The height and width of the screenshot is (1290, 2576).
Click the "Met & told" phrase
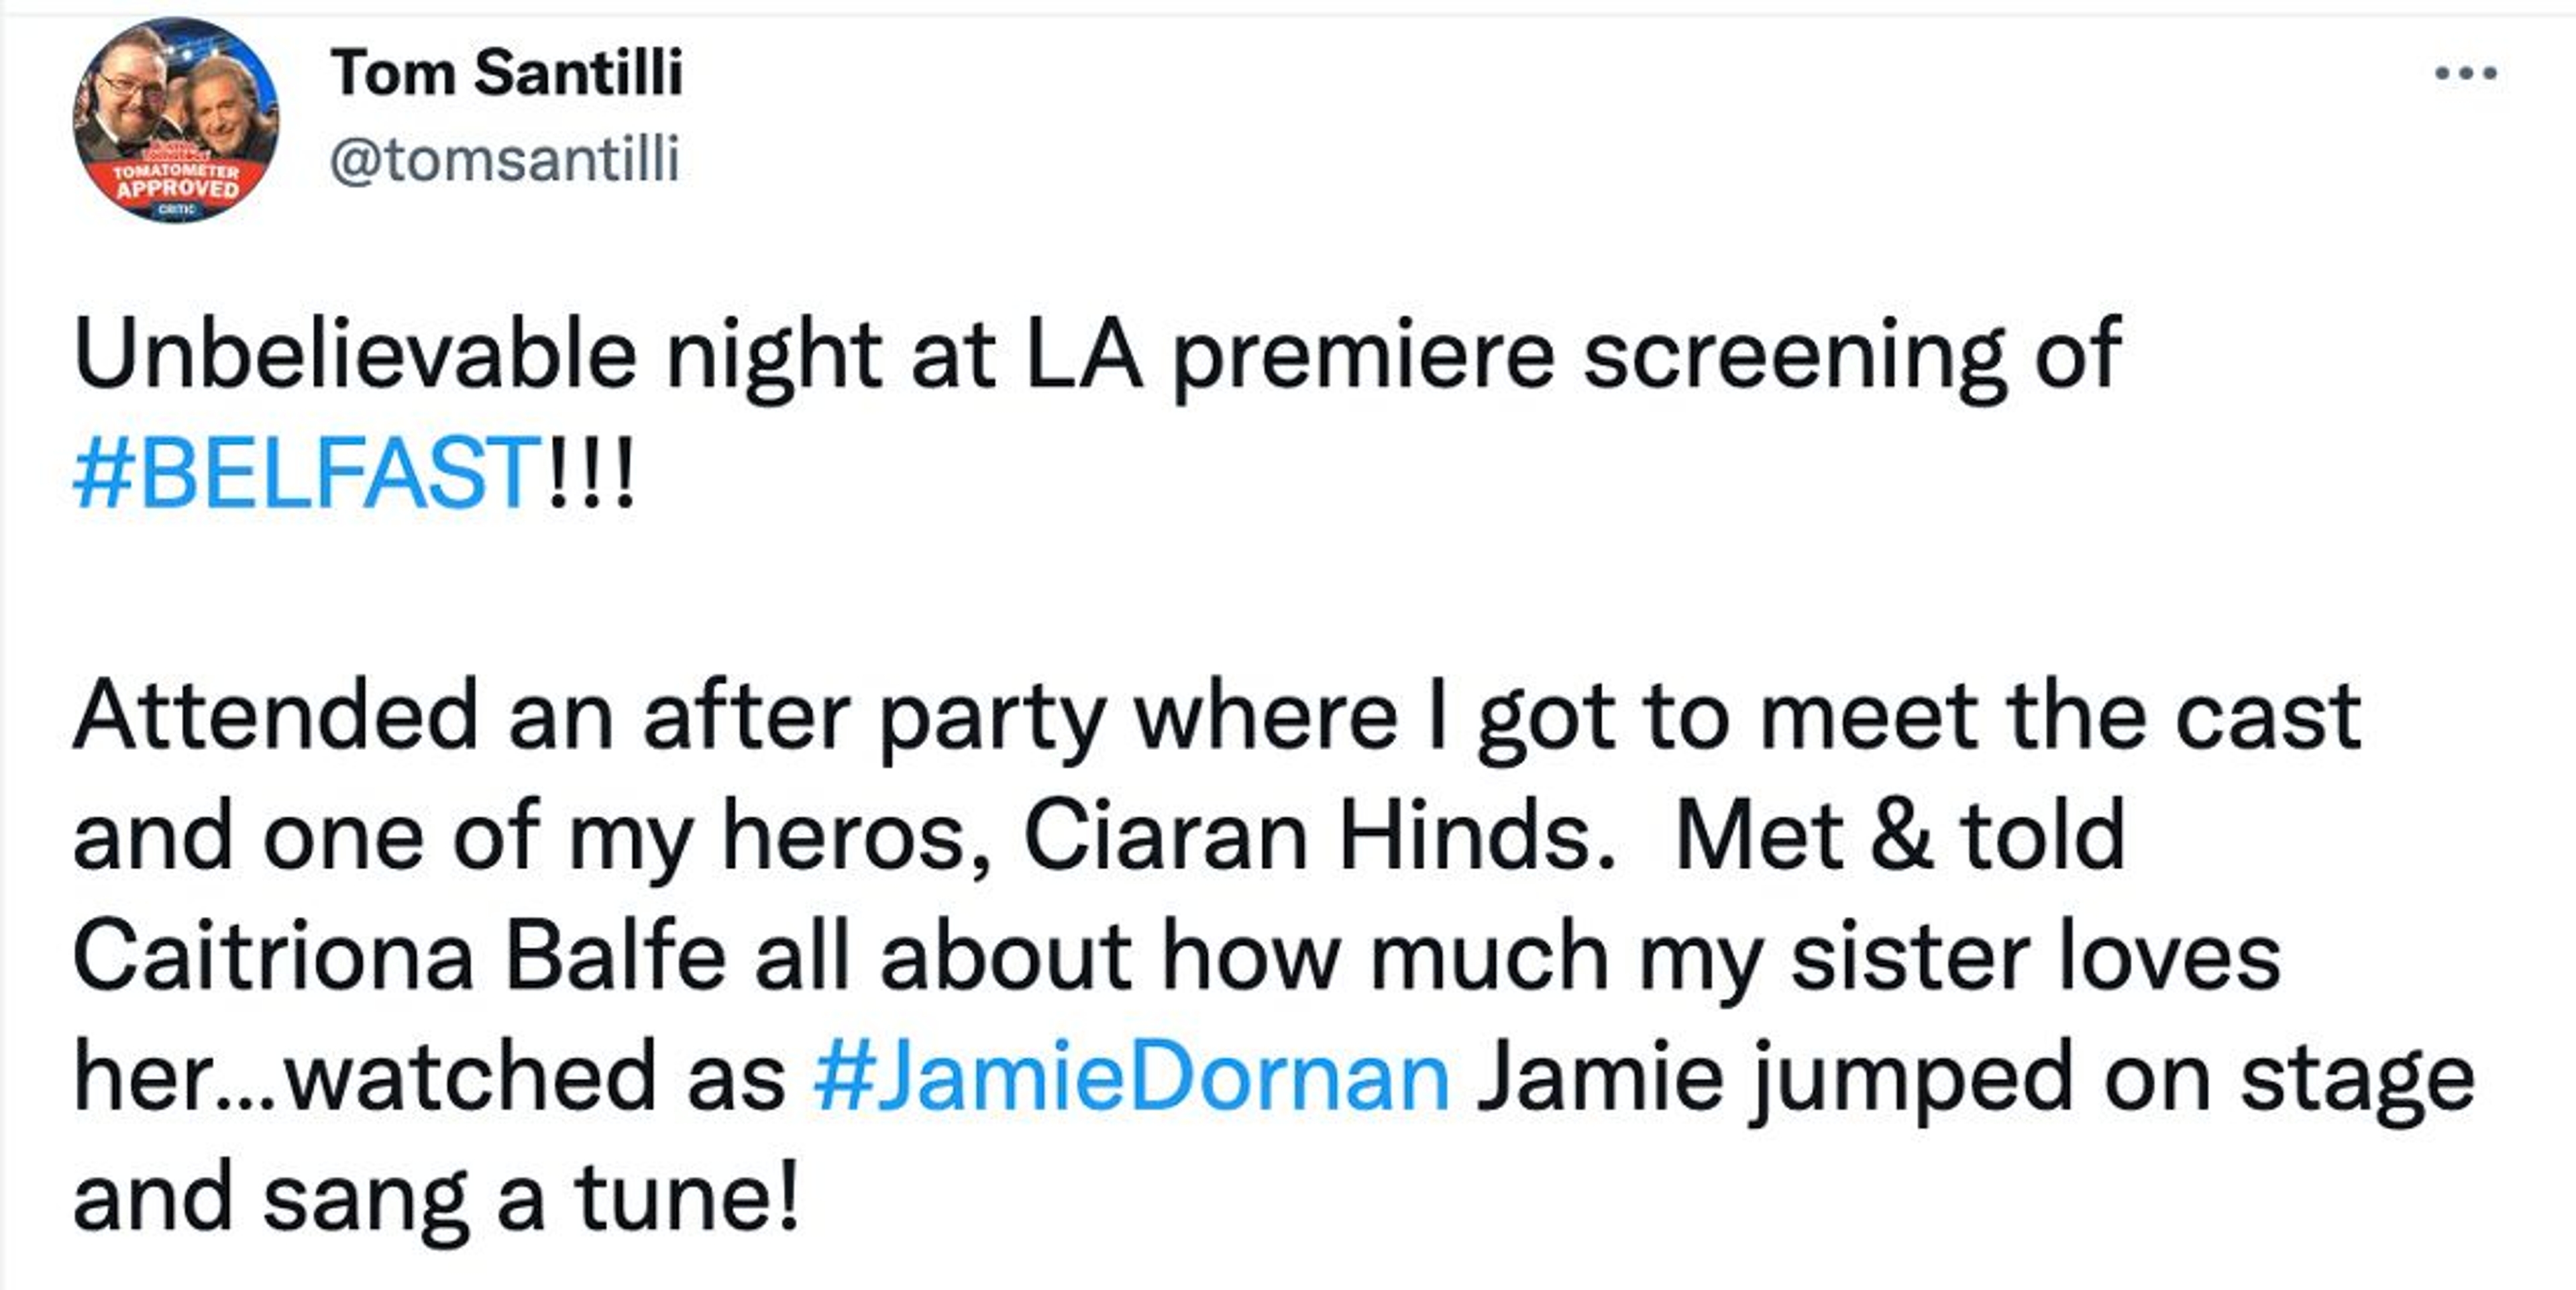[1898, 836]
